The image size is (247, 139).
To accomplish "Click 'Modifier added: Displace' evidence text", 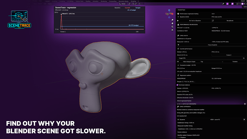I will point(188,135).
